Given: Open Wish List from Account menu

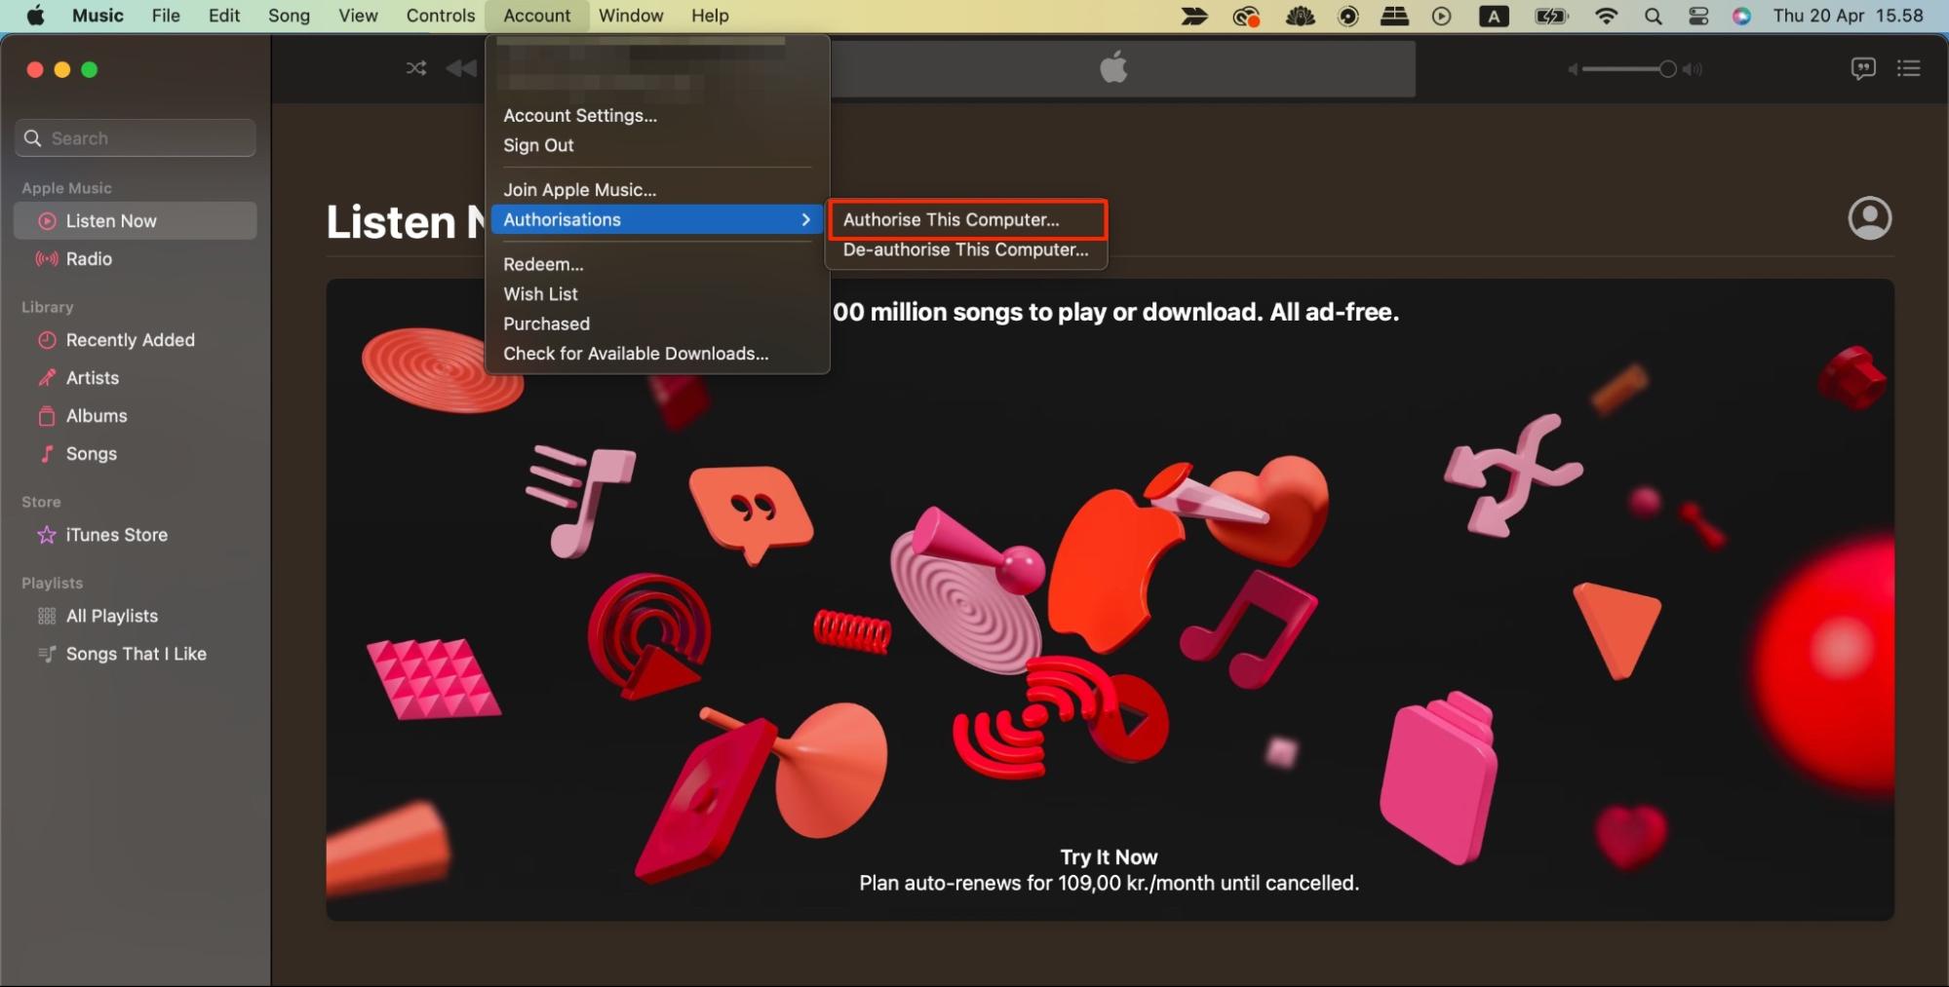Looking at the screenshot, I should tap(657, 294).
